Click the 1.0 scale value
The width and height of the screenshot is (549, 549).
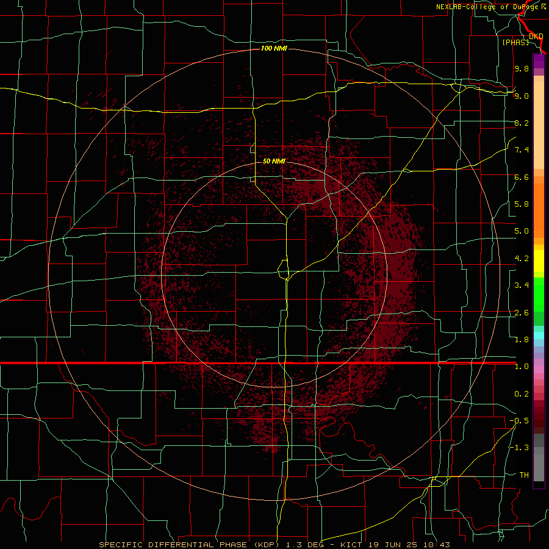pos(522,367)
